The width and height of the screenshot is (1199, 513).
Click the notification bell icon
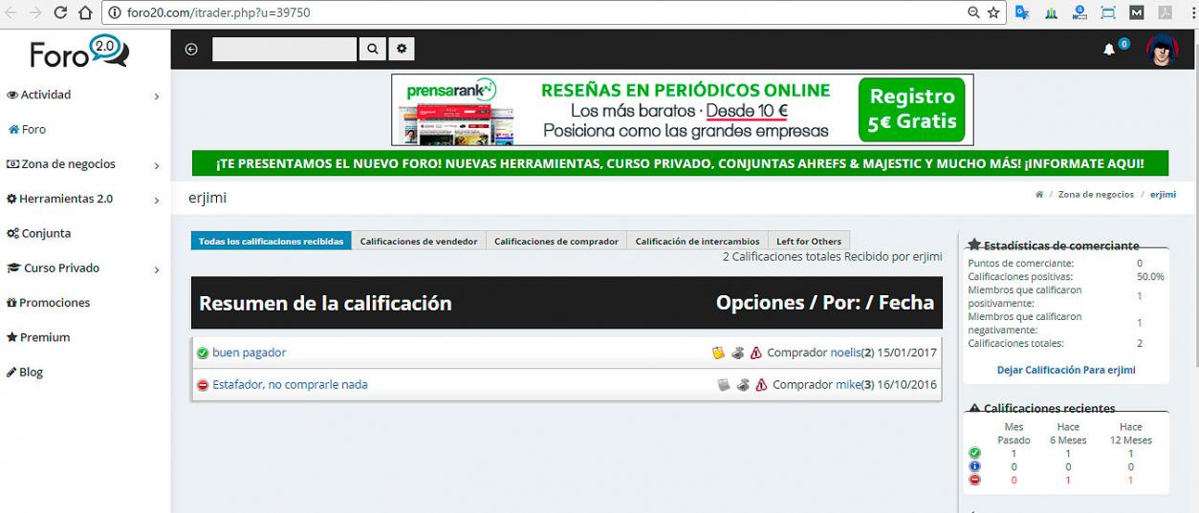(x=1109, y=50)
